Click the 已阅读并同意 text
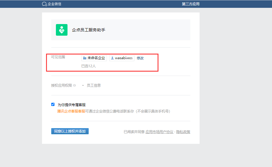Screen dimensions: 272x167 134,132
